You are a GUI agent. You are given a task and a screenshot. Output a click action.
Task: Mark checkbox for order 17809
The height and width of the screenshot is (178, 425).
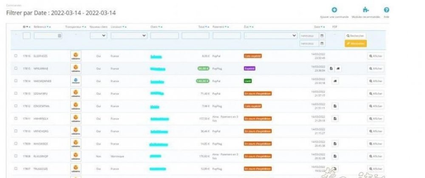click(x=16, y=143)
